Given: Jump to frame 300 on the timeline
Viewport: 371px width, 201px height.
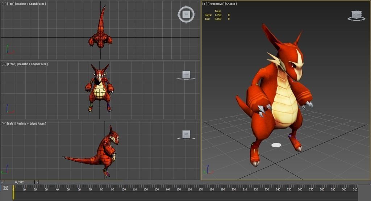Looking at the screenshot, I should click(344, 189).
